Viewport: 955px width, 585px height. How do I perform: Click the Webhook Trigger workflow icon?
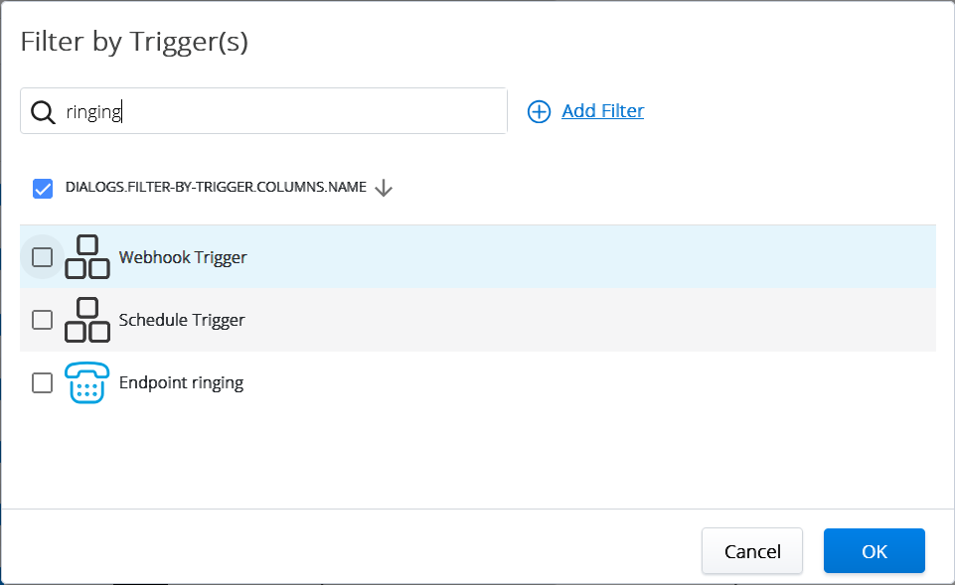tap(87, 256)
